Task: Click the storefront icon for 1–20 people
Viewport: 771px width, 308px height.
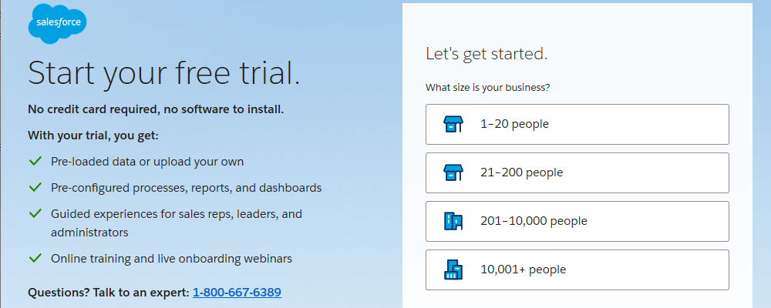Action: (453, 124)
